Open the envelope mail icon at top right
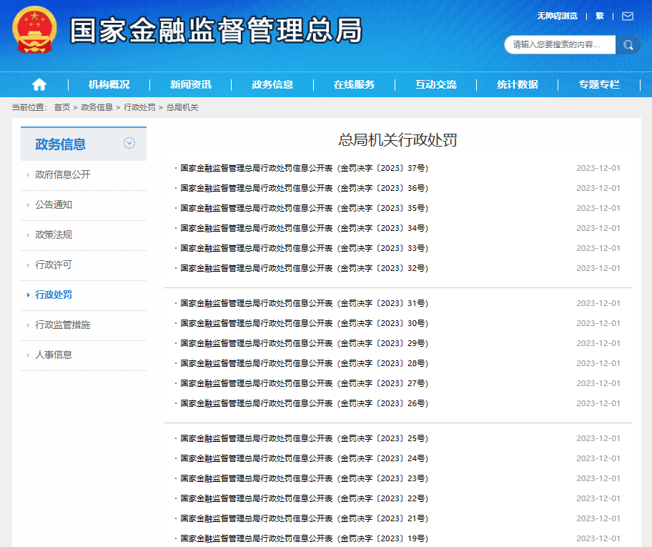The width and height of the screenshot is (652, 547). click(x=627, y=16)
